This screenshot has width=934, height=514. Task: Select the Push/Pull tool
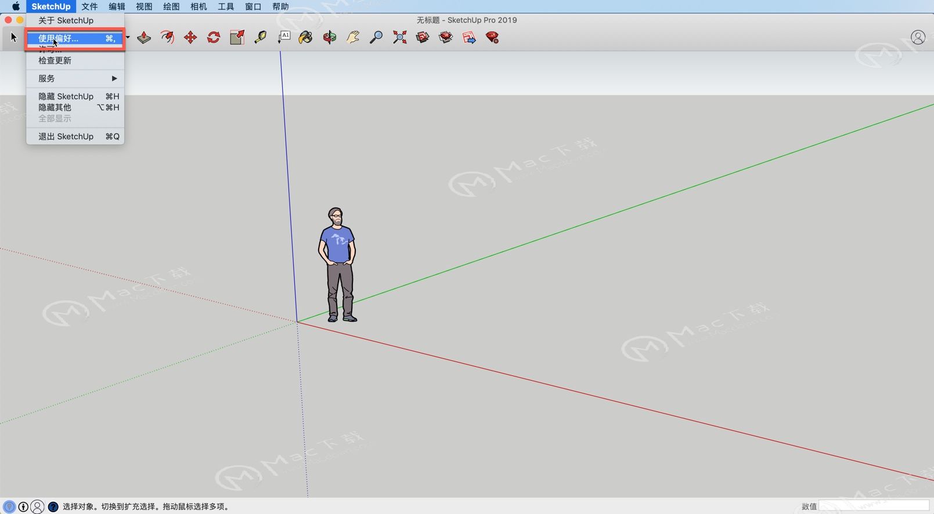[144, 38]
